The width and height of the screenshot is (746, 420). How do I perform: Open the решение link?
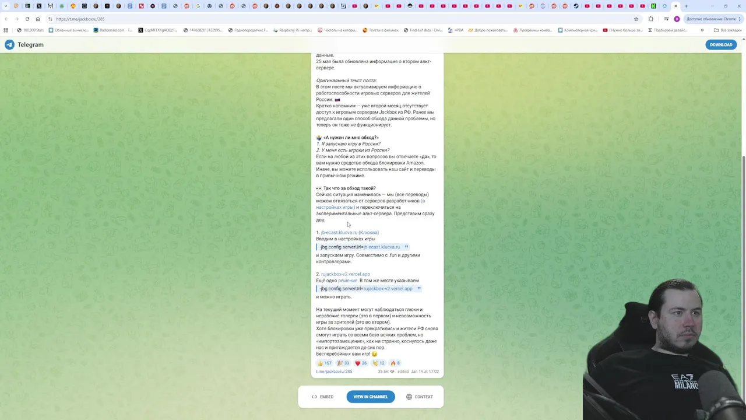[x=347, y=281]
